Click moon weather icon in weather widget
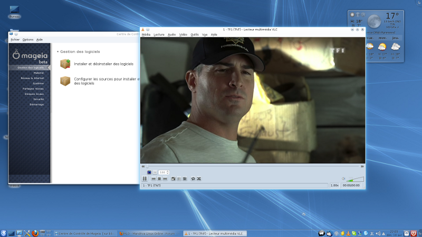Image resolution: width=422 pixels, height=237 pixels. click(374, 21)
